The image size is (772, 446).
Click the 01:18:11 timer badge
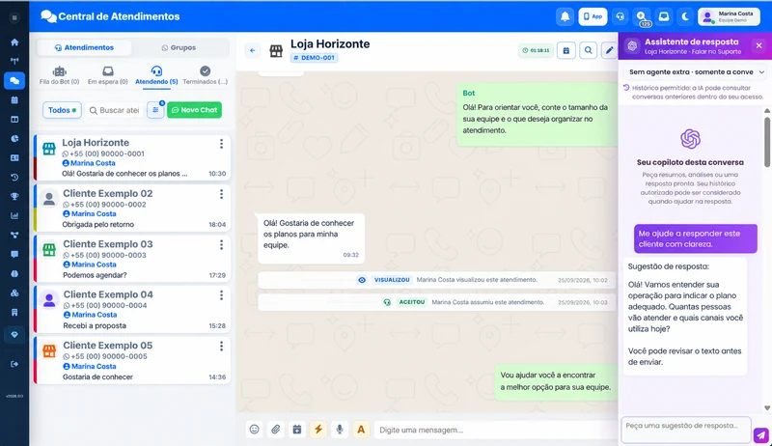pyautogui.click(x=536, y=50)
